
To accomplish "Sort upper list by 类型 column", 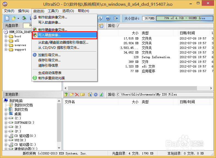I will [x=157, y=33].
